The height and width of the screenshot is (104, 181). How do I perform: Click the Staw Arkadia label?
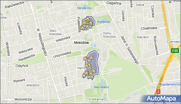click(101, 87)
